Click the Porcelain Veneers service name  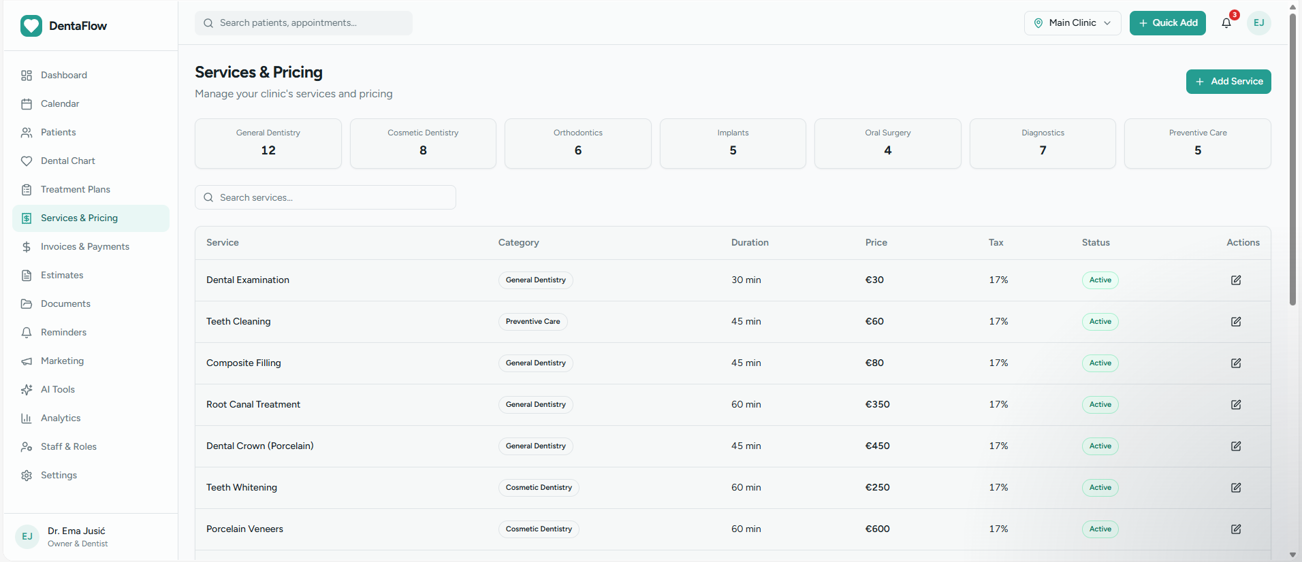click(245, 529)
